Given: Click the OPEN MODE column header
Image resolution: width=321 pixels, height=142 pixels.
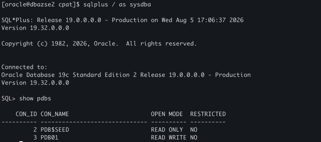Looking at the screenshot, I should coord(167,114).
